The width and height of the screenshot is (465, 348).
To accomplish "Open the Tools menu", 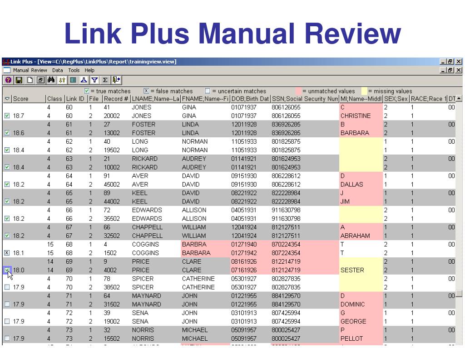I will [x=74, y=70].
